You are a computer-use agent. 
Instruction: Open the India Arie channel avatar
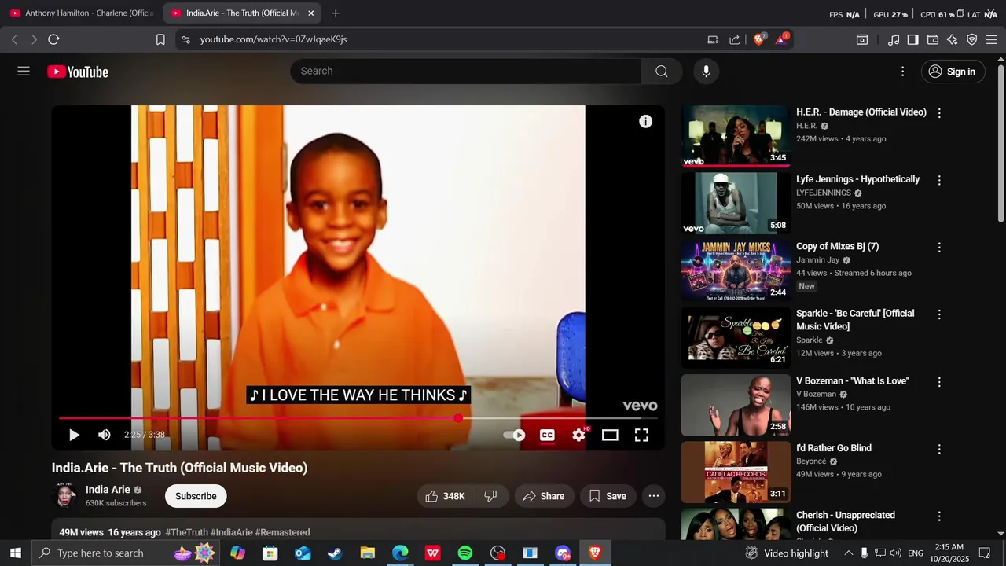tap(64, 495)
